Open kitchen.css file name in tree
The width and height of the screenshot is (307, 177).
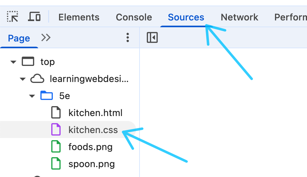(x=93, y=130)
